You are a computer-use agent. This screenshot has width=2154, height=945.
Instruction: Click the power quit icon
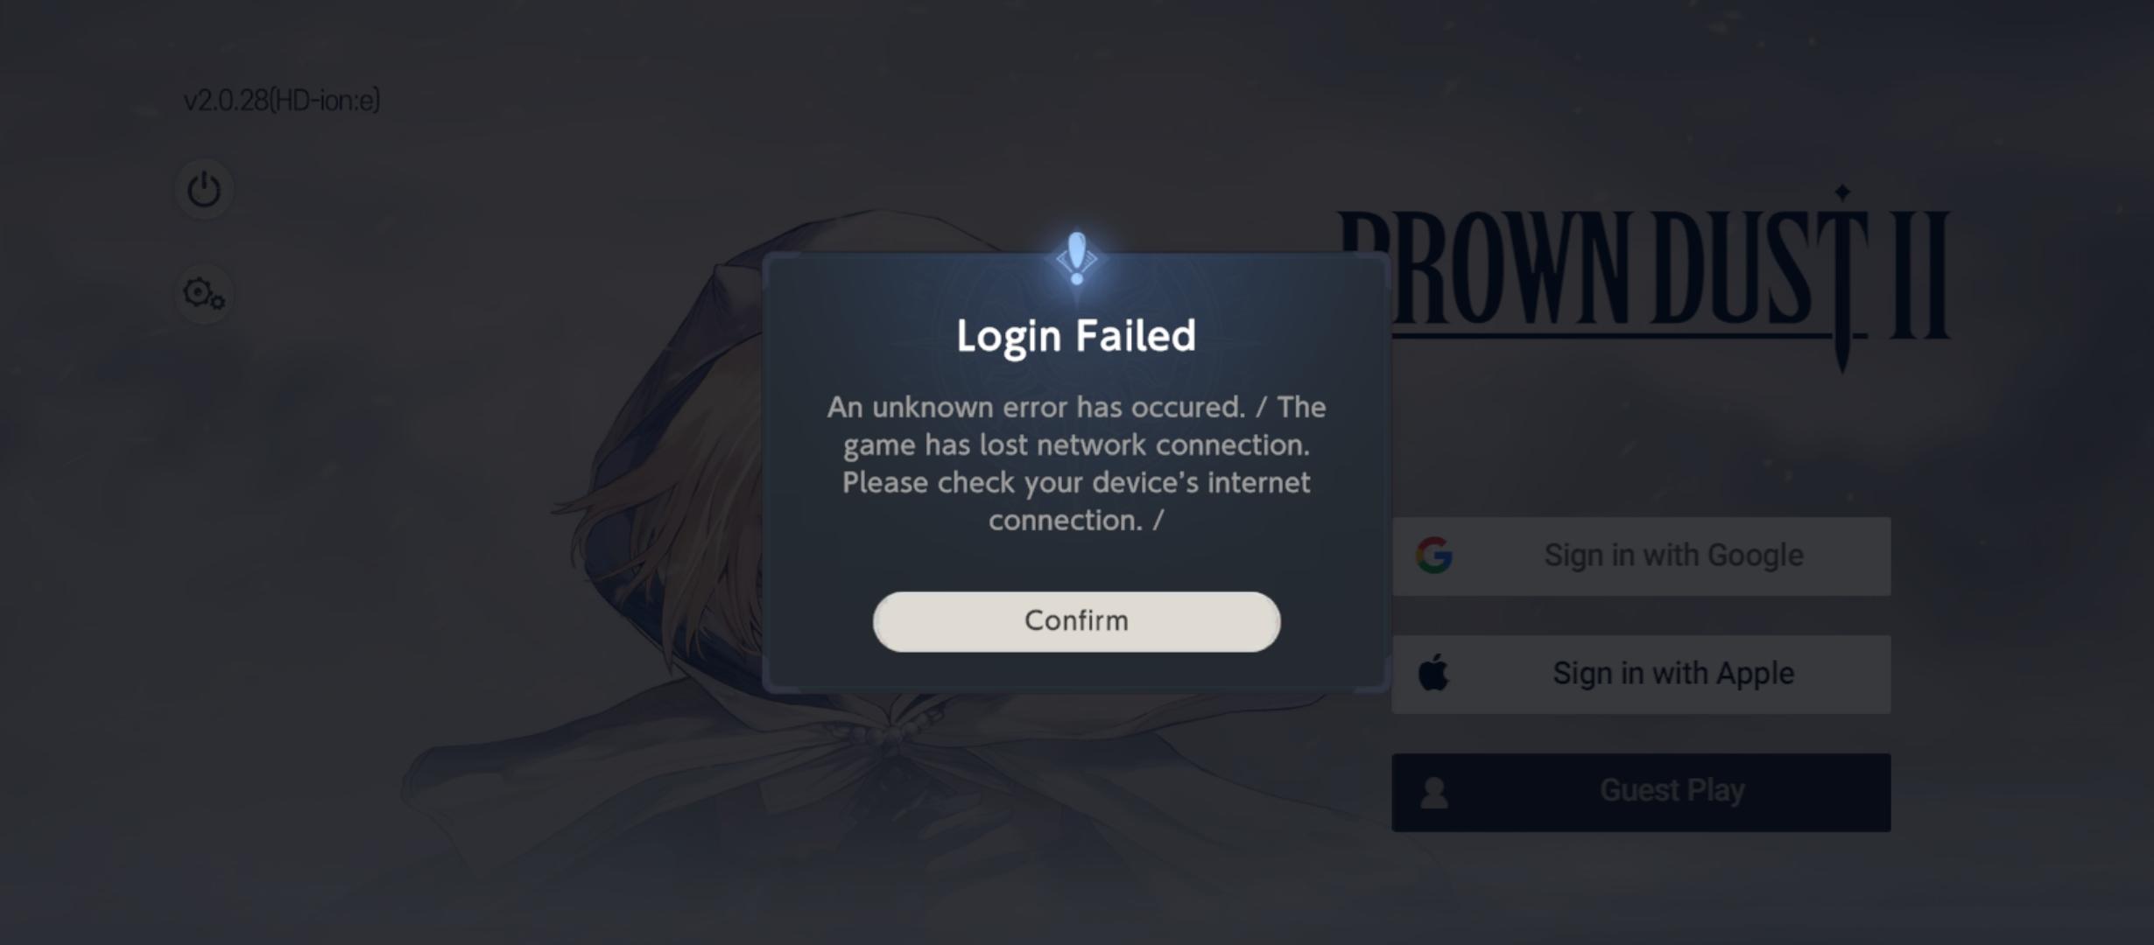(x=204, y=189)
